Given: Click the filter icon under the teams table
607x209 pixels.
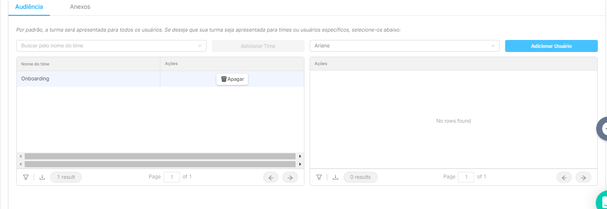Looking at the screenshot, I should pos(26,177).
